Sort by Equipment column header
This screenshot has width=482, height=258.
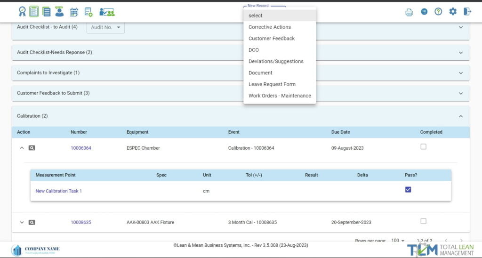137,132
